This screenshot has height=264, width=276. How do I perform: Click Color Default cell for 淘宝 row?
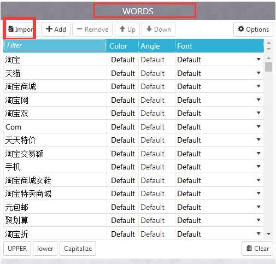[x=123, y=60]
